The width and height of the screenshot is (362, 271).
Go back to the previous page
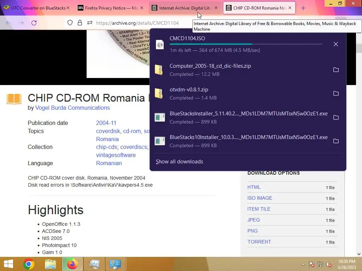tap(8, 23)
